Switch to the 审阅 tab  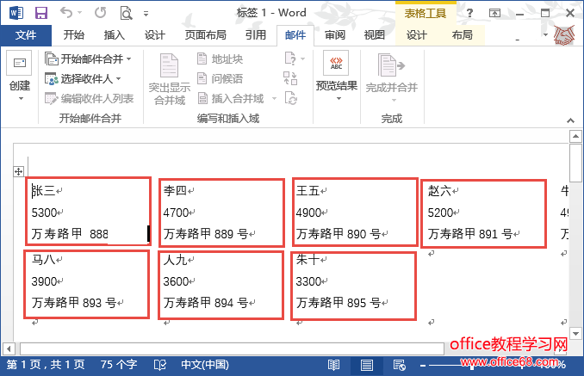pyautogui.click(x=335, y=35)
